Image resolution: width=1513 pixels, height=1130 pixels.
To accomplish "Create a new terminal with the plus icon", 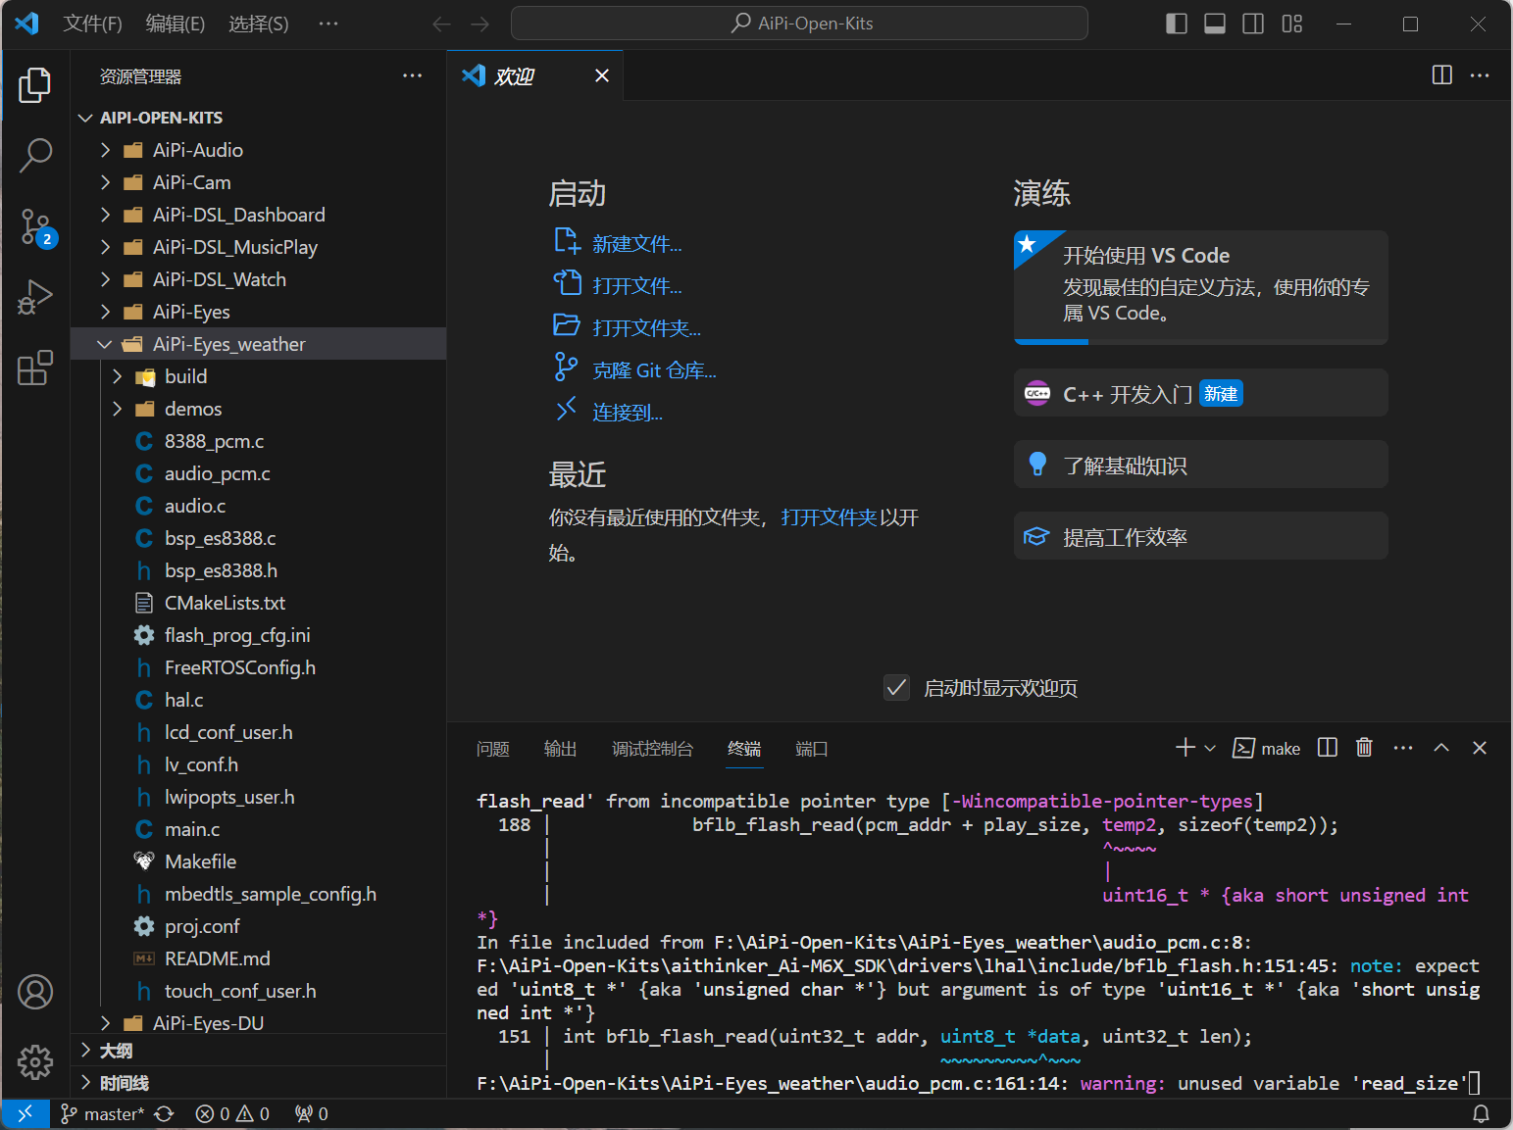I will tap(1185, 748).
